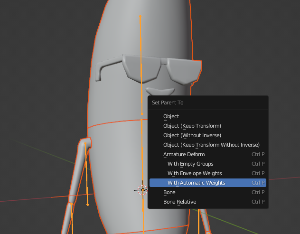300x234 pixels.
Task: Choose With Empty Groups option
Action: 208,164
